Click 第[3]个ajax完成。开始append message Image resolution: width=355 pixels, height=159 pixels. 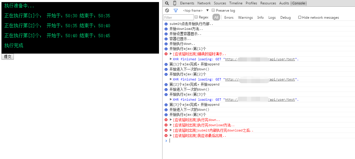[194, 105]
